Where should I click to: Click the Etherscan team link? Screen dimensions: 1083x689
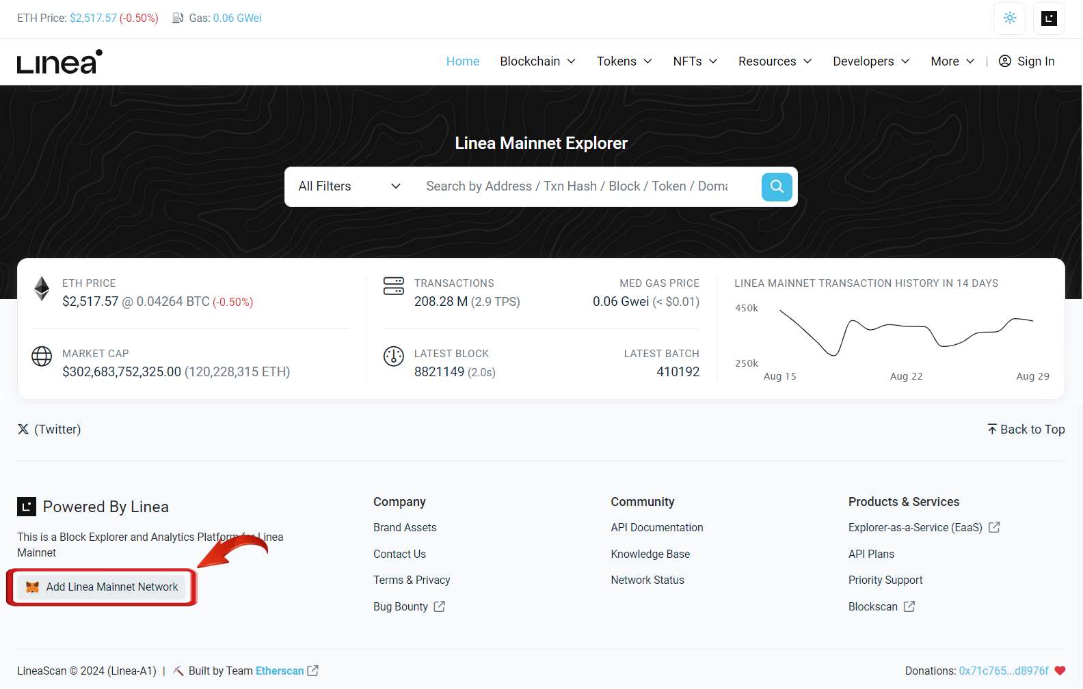(x=280, y=671)
